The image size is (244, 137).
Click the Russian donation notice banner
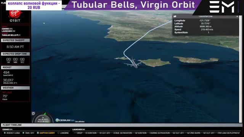(x=34, y=5)
